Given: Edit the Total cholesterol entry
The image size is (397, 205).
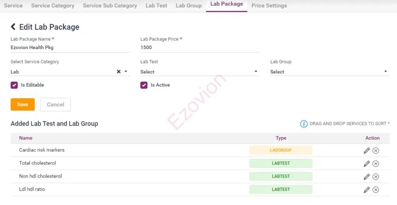Looking at the screenshot, I should (367, 164).
